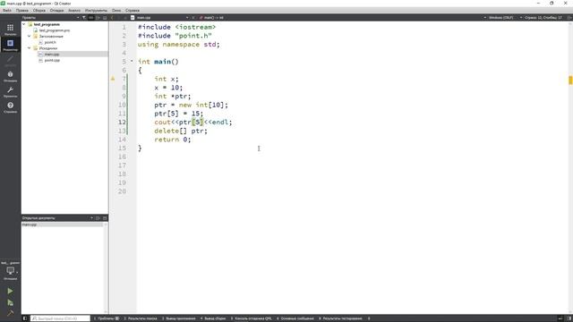Open the Сборка menu

coord(39,11)
